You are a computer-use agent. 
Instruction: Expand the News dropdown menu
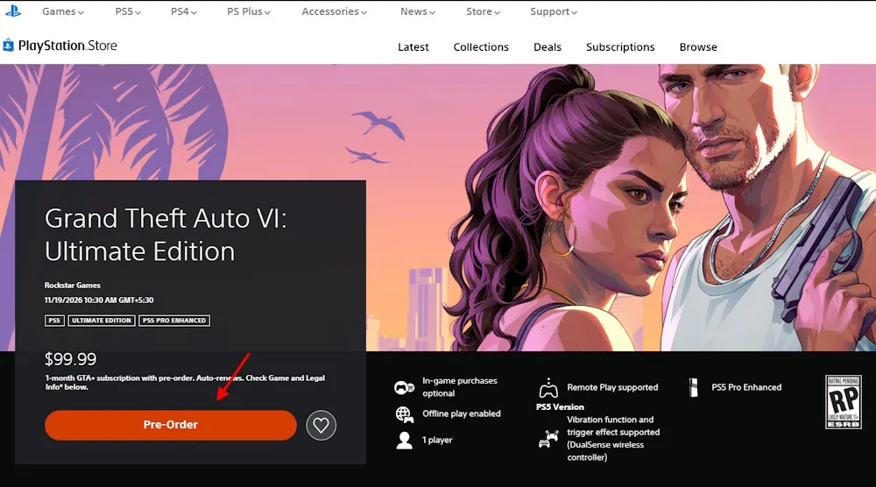(x=417, y=11)
